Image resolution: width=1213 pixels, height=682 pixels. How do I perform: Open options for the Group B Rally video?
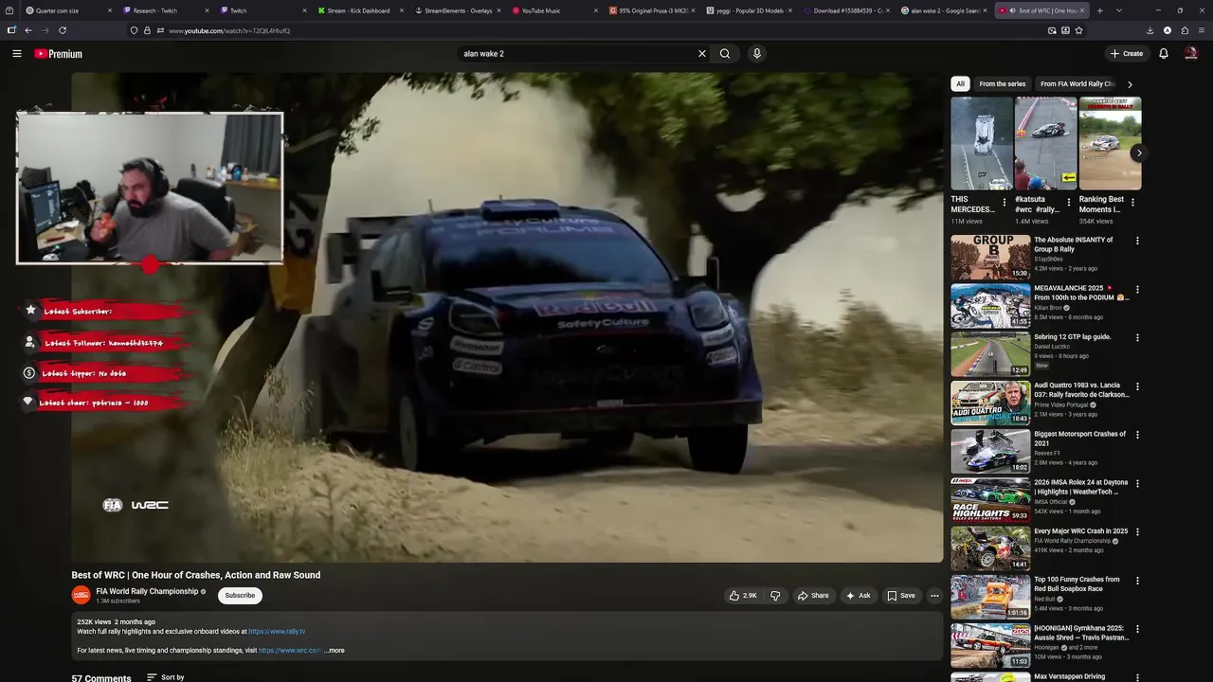click(x=1137, y=241)
